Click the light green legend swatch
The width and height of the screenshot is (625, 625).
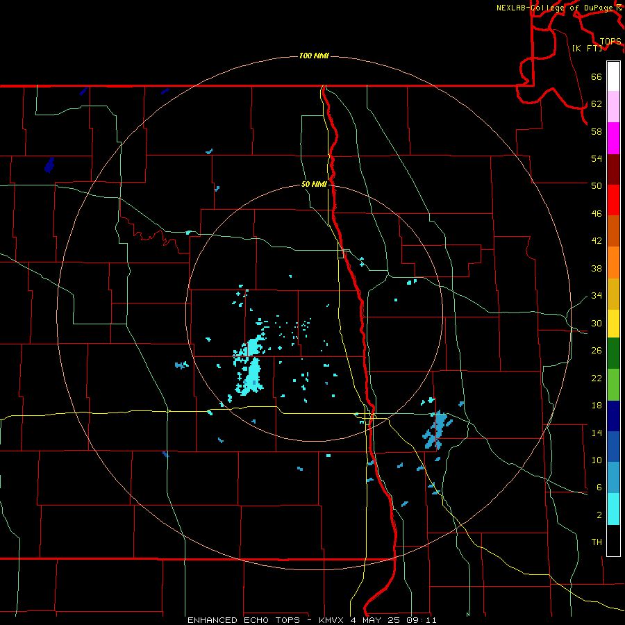[613, 385]
